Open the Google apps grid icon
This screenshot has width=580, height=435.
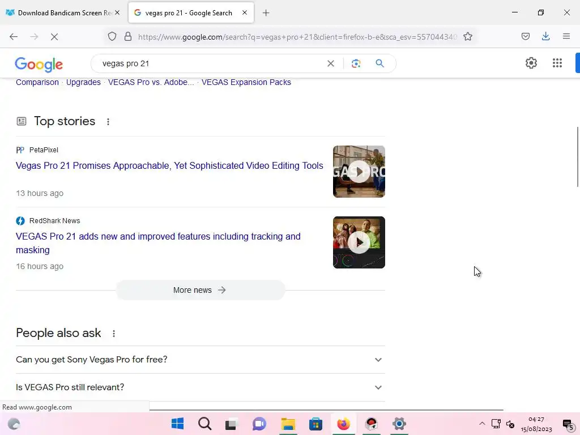click(x=557, y=63)
